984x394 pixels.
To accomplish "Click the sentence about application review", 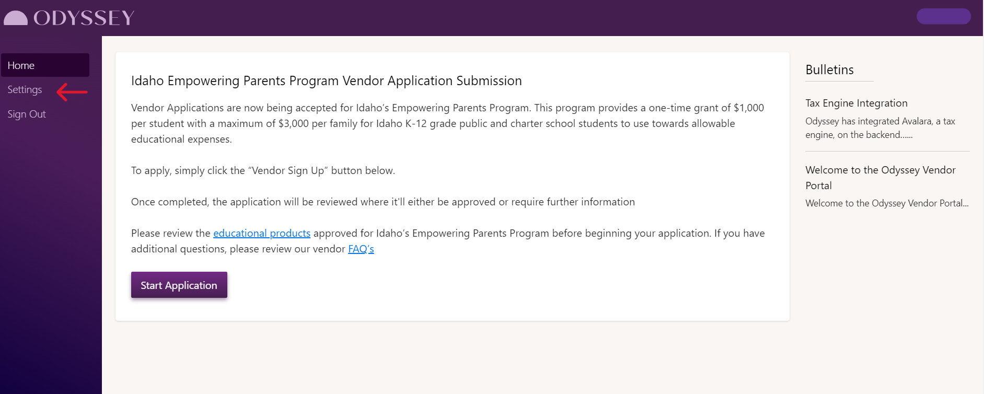I will (383, 202).
